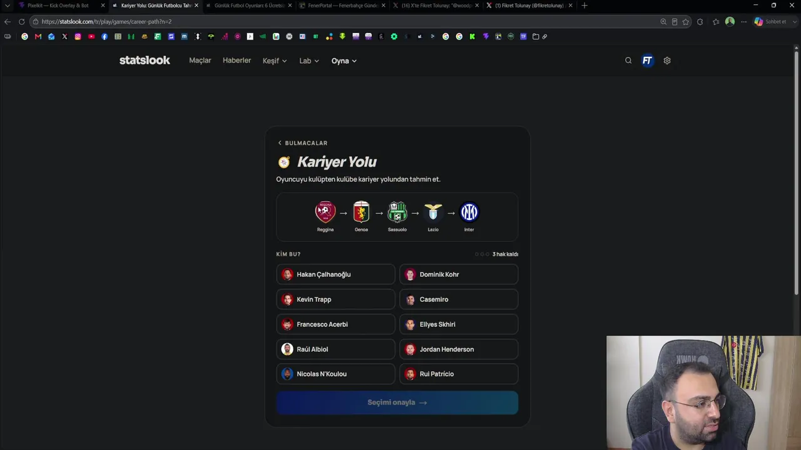
Task: Pick Ellyes Skhiri as the guess
Action: [459, 324]
